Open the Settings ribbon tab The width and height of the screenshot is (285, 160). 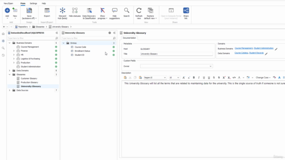coord(33,4)
